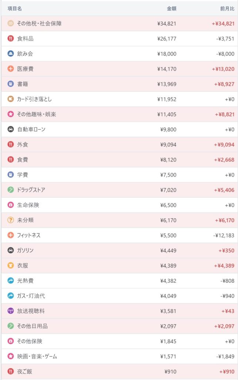The image size is (238, 380).
Task: Click the ドラッグストア pill icon
Action: coord(10,190)
